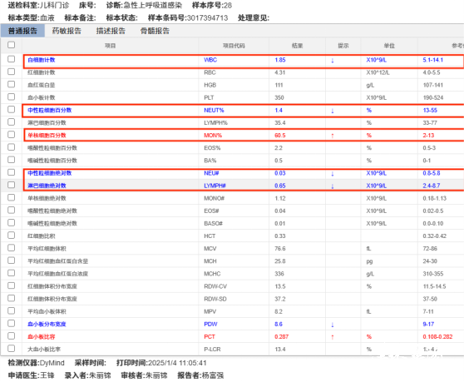The width and height of the screenshot is (464, 382).
Task: Switch to the 药敏报告 tab
Action: tap(67, 31)
